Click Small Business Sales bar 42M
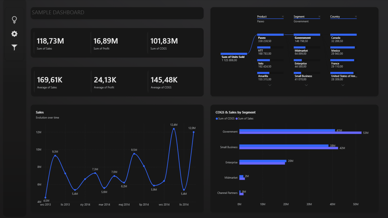This screenshot has height=218, width=388. (289, 148)
